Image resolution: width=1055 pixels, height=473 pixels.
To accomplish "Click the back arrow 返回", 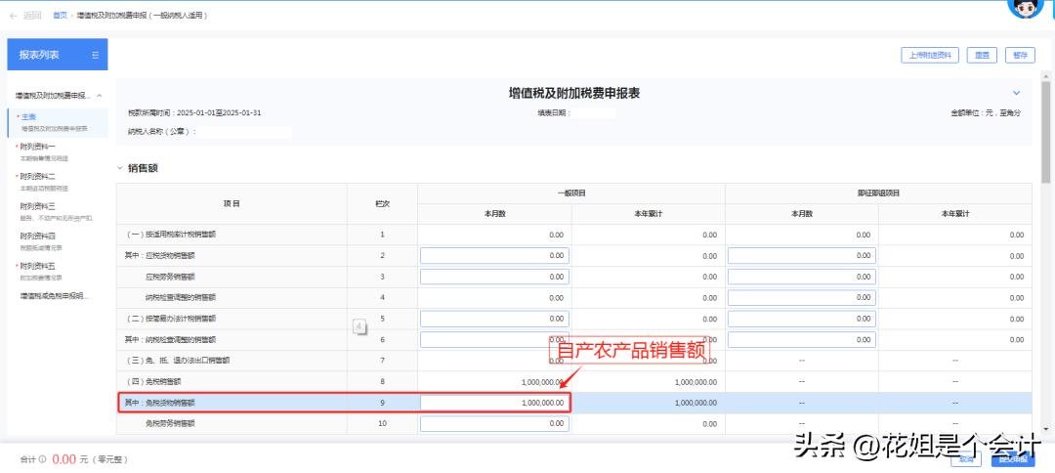I will (x=24, y=15).
